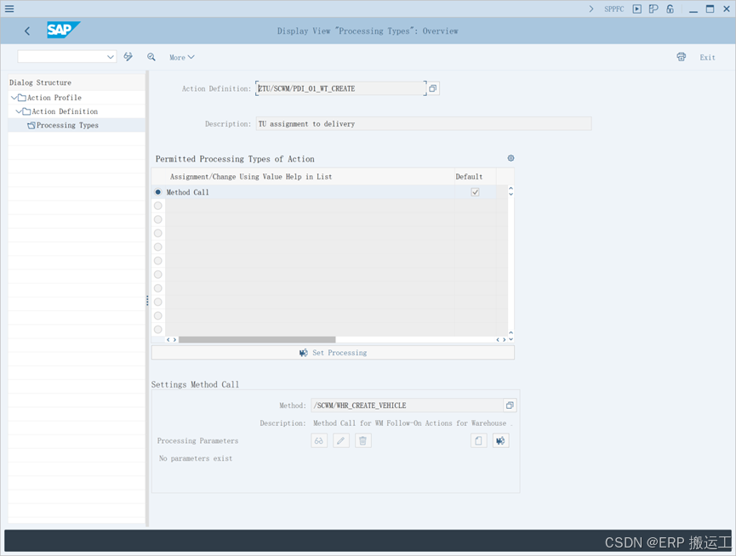Select the Refresh icon in the toolbar

pos(128,57)
